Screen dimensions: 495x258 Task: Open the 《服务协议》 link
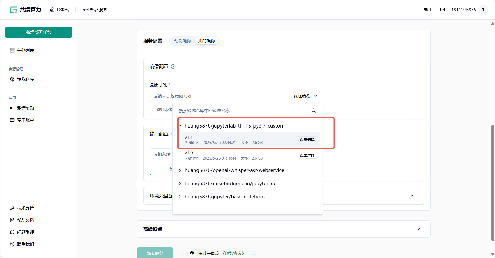(x=233, y=253)
